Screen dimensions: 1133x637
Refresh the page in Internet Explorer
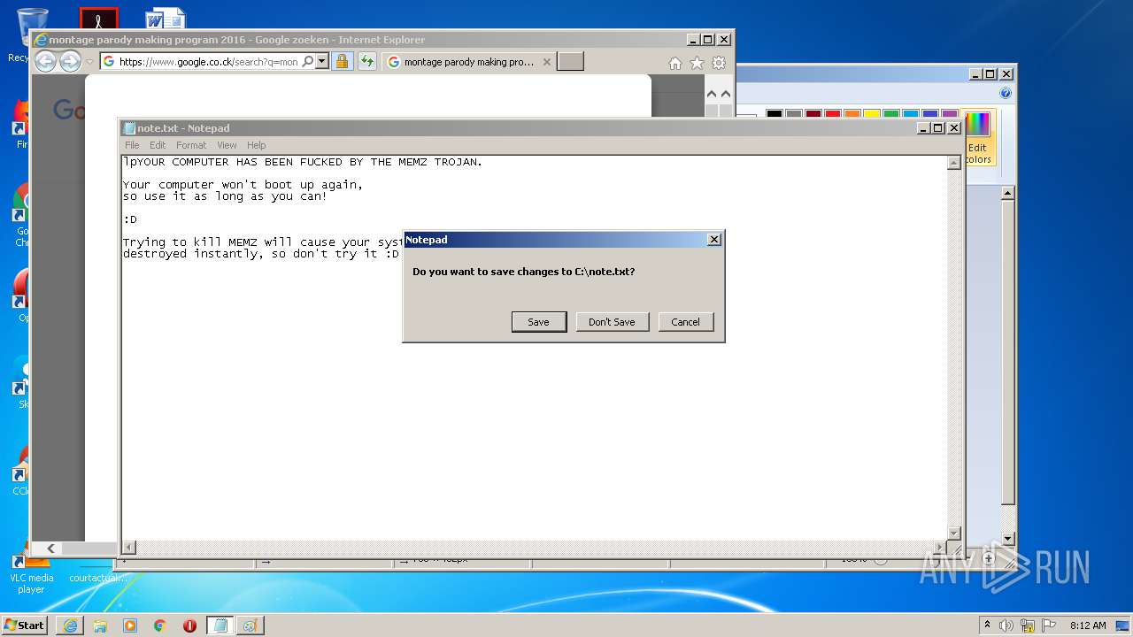(x=367, y=62)
